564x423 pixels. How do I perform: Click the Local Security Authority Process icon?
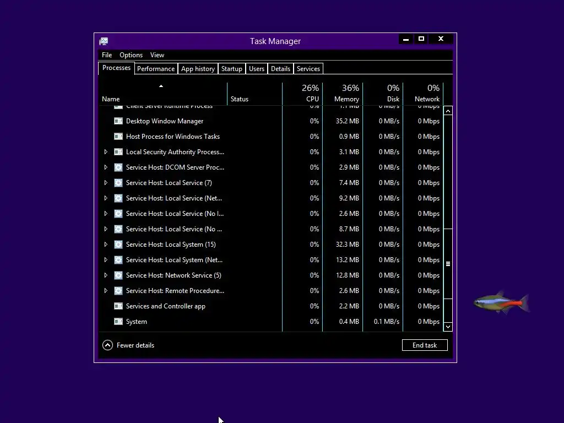[x=118, y=152]
